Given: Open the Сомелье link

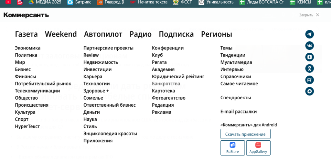Looking at the screenshot, I should point(93,98).
